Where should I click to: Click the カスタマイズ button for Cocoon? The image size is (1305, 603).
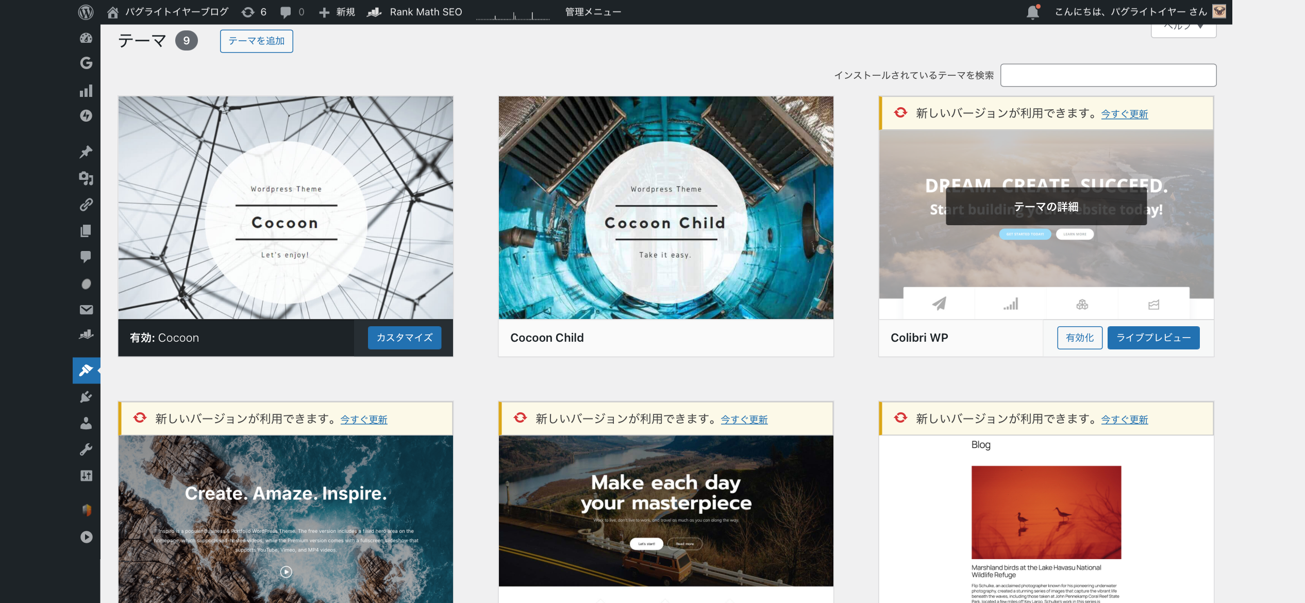point(405,338)
